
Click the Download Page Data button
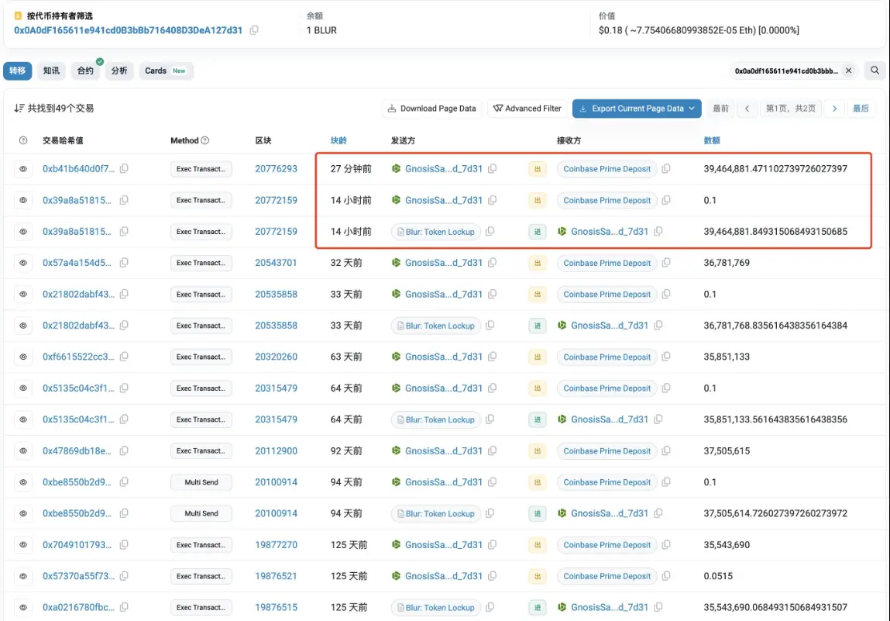pos(431,109)
